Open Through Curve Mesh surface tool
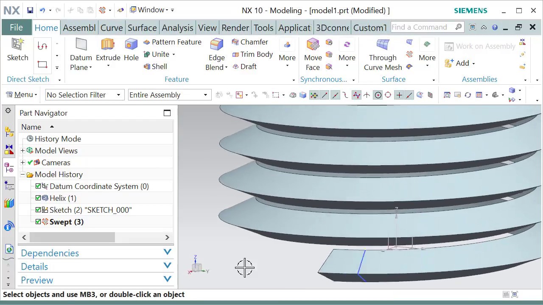 click(383, 54)
